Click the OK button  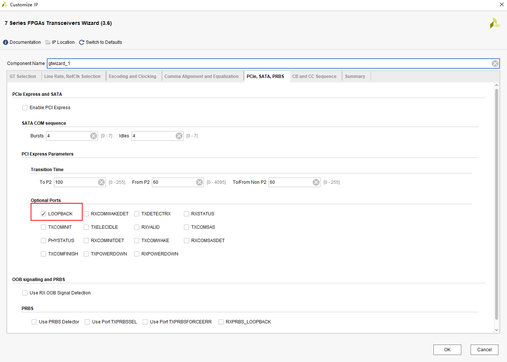coord(447,350)
